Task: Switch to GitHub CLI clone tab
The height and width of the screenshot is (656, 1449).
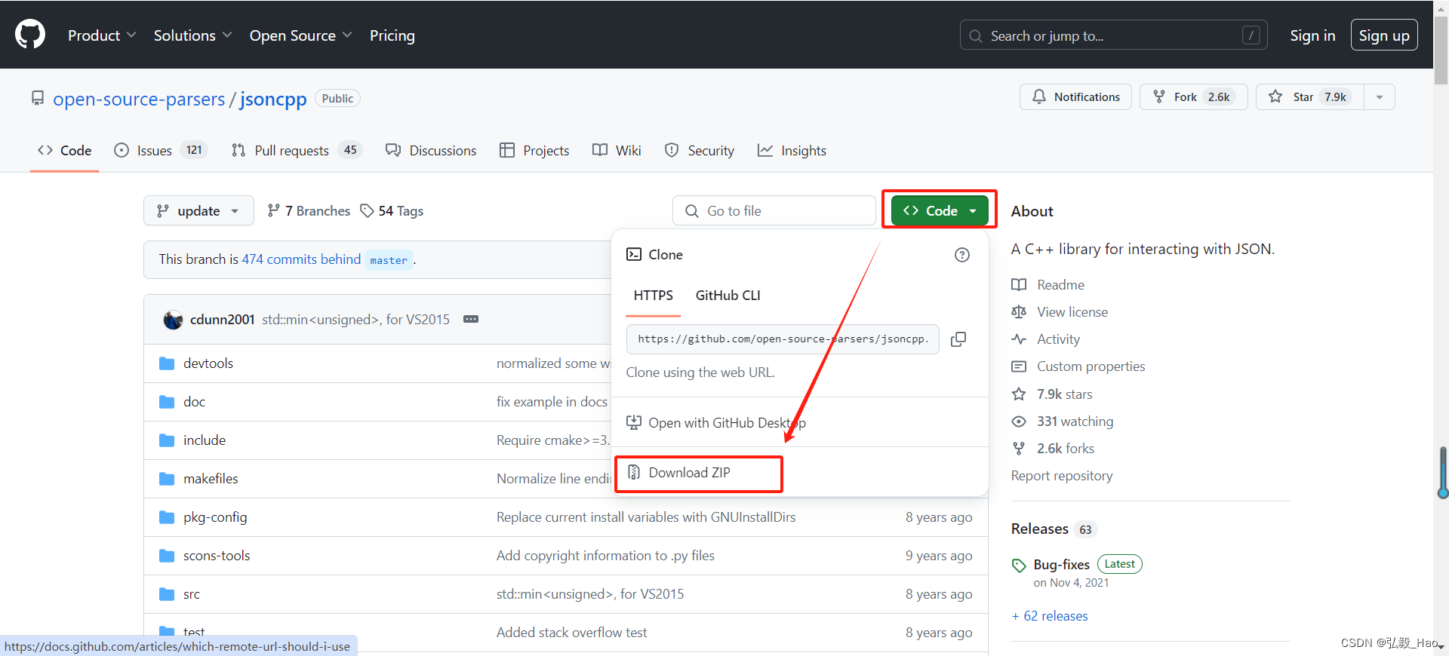Action: [728, 296]
